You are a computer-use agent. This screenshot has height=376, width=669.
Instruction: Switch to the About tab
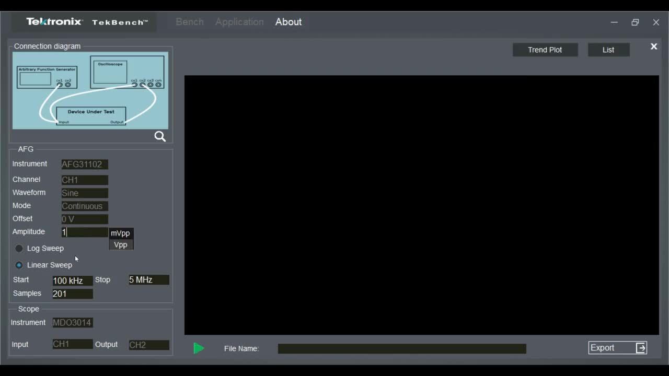288,21
